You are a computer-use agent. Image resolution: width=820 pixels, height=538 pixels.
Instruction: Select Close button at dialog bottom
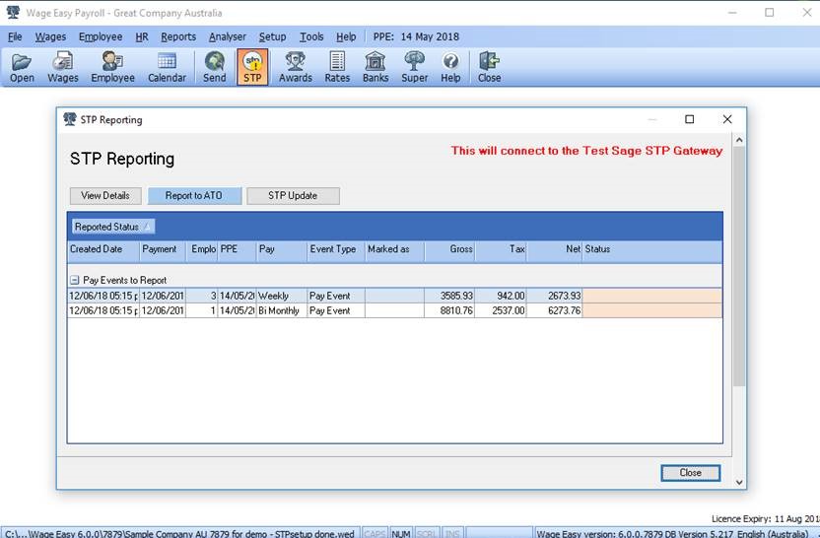pyautogui.click(x=690, y=473)
